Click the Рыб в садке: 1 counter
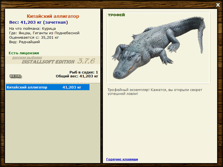 pos(84,72)
